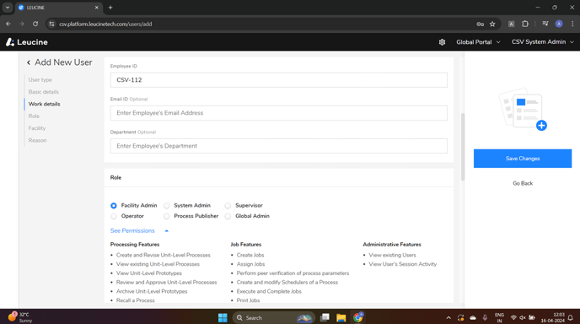Click the taskbar Search box
This screenshot has height=324, width=580.
coord(273,318)
